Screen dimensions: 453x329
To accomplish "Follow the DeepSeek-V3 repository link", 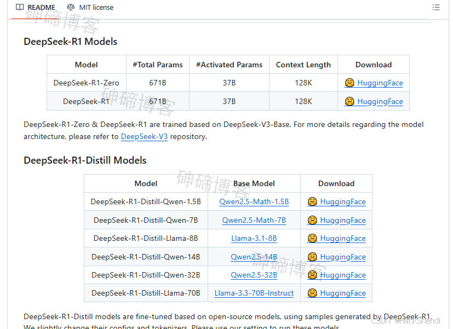I will click(144, 136).
